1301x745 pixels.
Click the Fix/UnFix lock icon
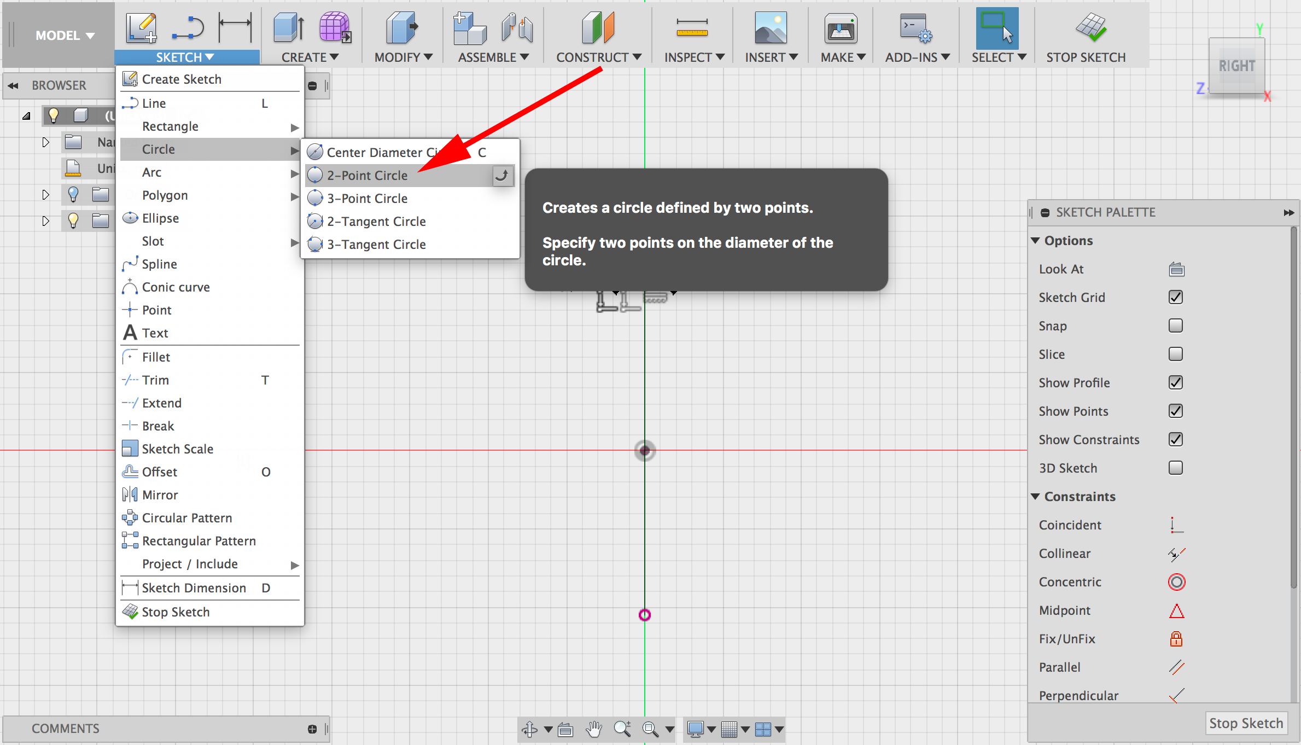click(1176, 639)
